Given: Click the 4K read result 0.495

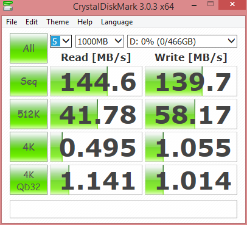Looking at the screenshot, I should (x=96, y=147).
